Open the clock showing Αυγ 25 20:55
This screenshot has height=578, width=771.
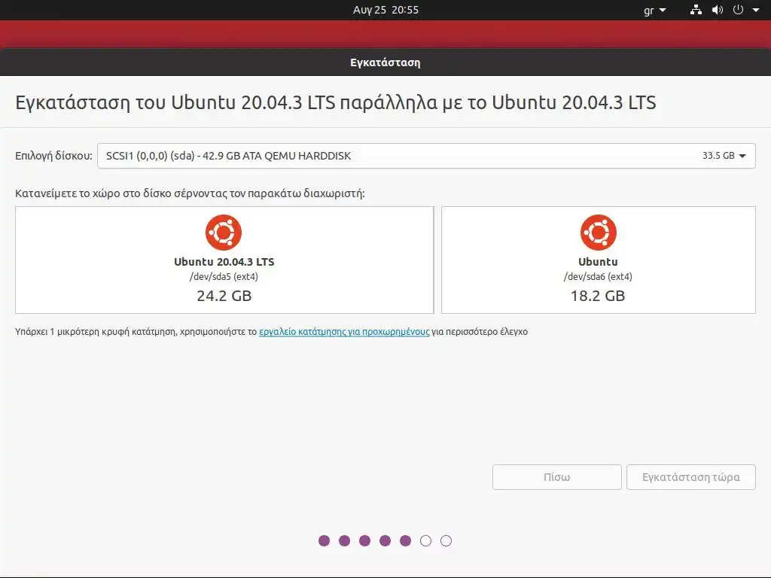coord(385,10)
